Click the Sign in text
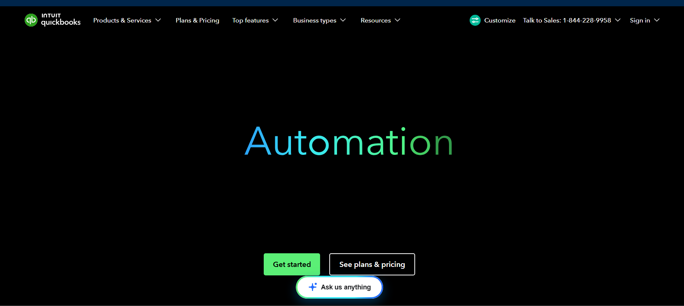The image size is (684, 306). (x=640, y=20)
